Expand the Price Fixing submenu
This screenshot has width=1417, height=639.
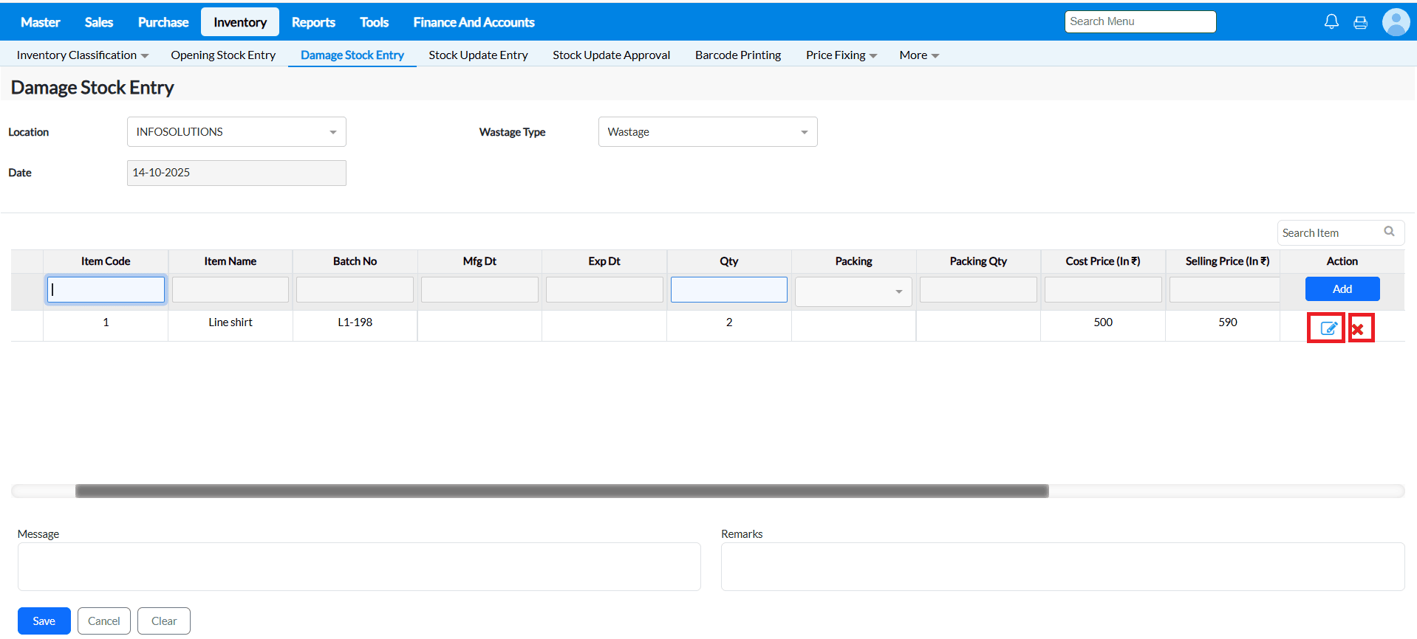[841, 55]
